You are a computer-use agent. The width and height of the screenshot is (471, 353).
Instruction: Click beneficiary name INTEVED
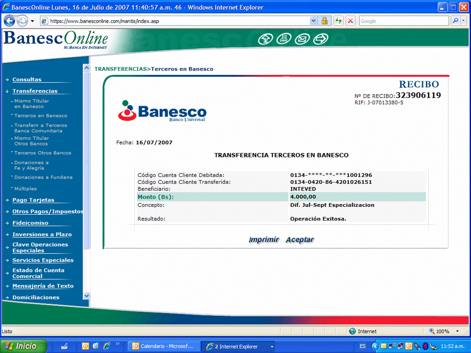(x=303, y=189)
